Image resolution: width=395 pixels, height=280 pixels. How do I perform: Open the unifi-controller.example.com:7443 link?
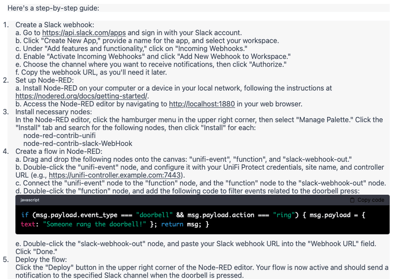115,175
